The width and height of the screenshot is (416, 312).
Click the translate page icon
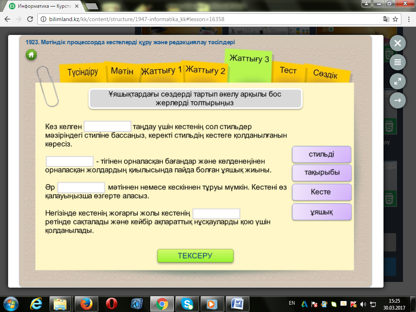(386, 19)
